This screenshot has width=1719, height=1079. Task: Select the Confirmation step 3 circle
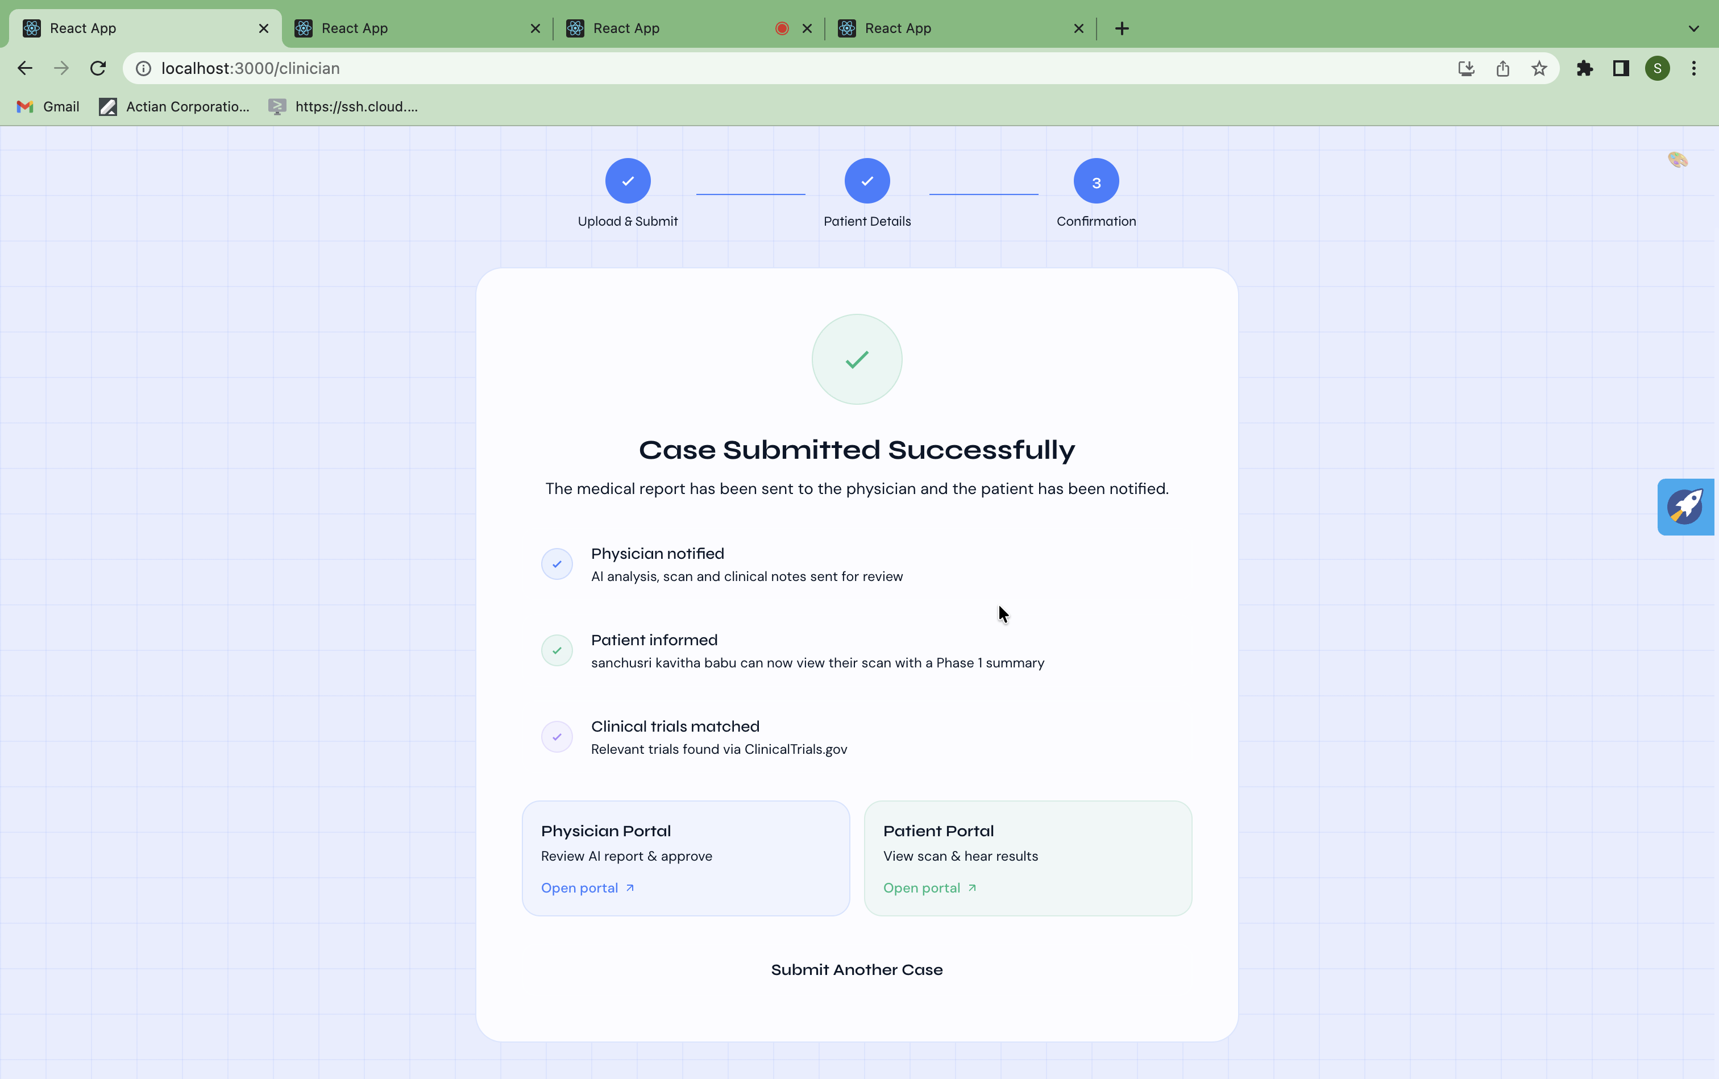coord(1095,181)
